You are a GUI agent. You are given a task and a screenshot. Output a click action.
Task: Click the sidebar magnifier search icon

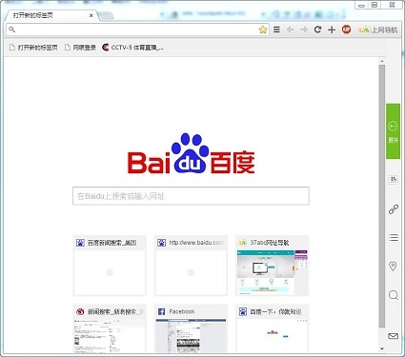click(x=394, y=295)
